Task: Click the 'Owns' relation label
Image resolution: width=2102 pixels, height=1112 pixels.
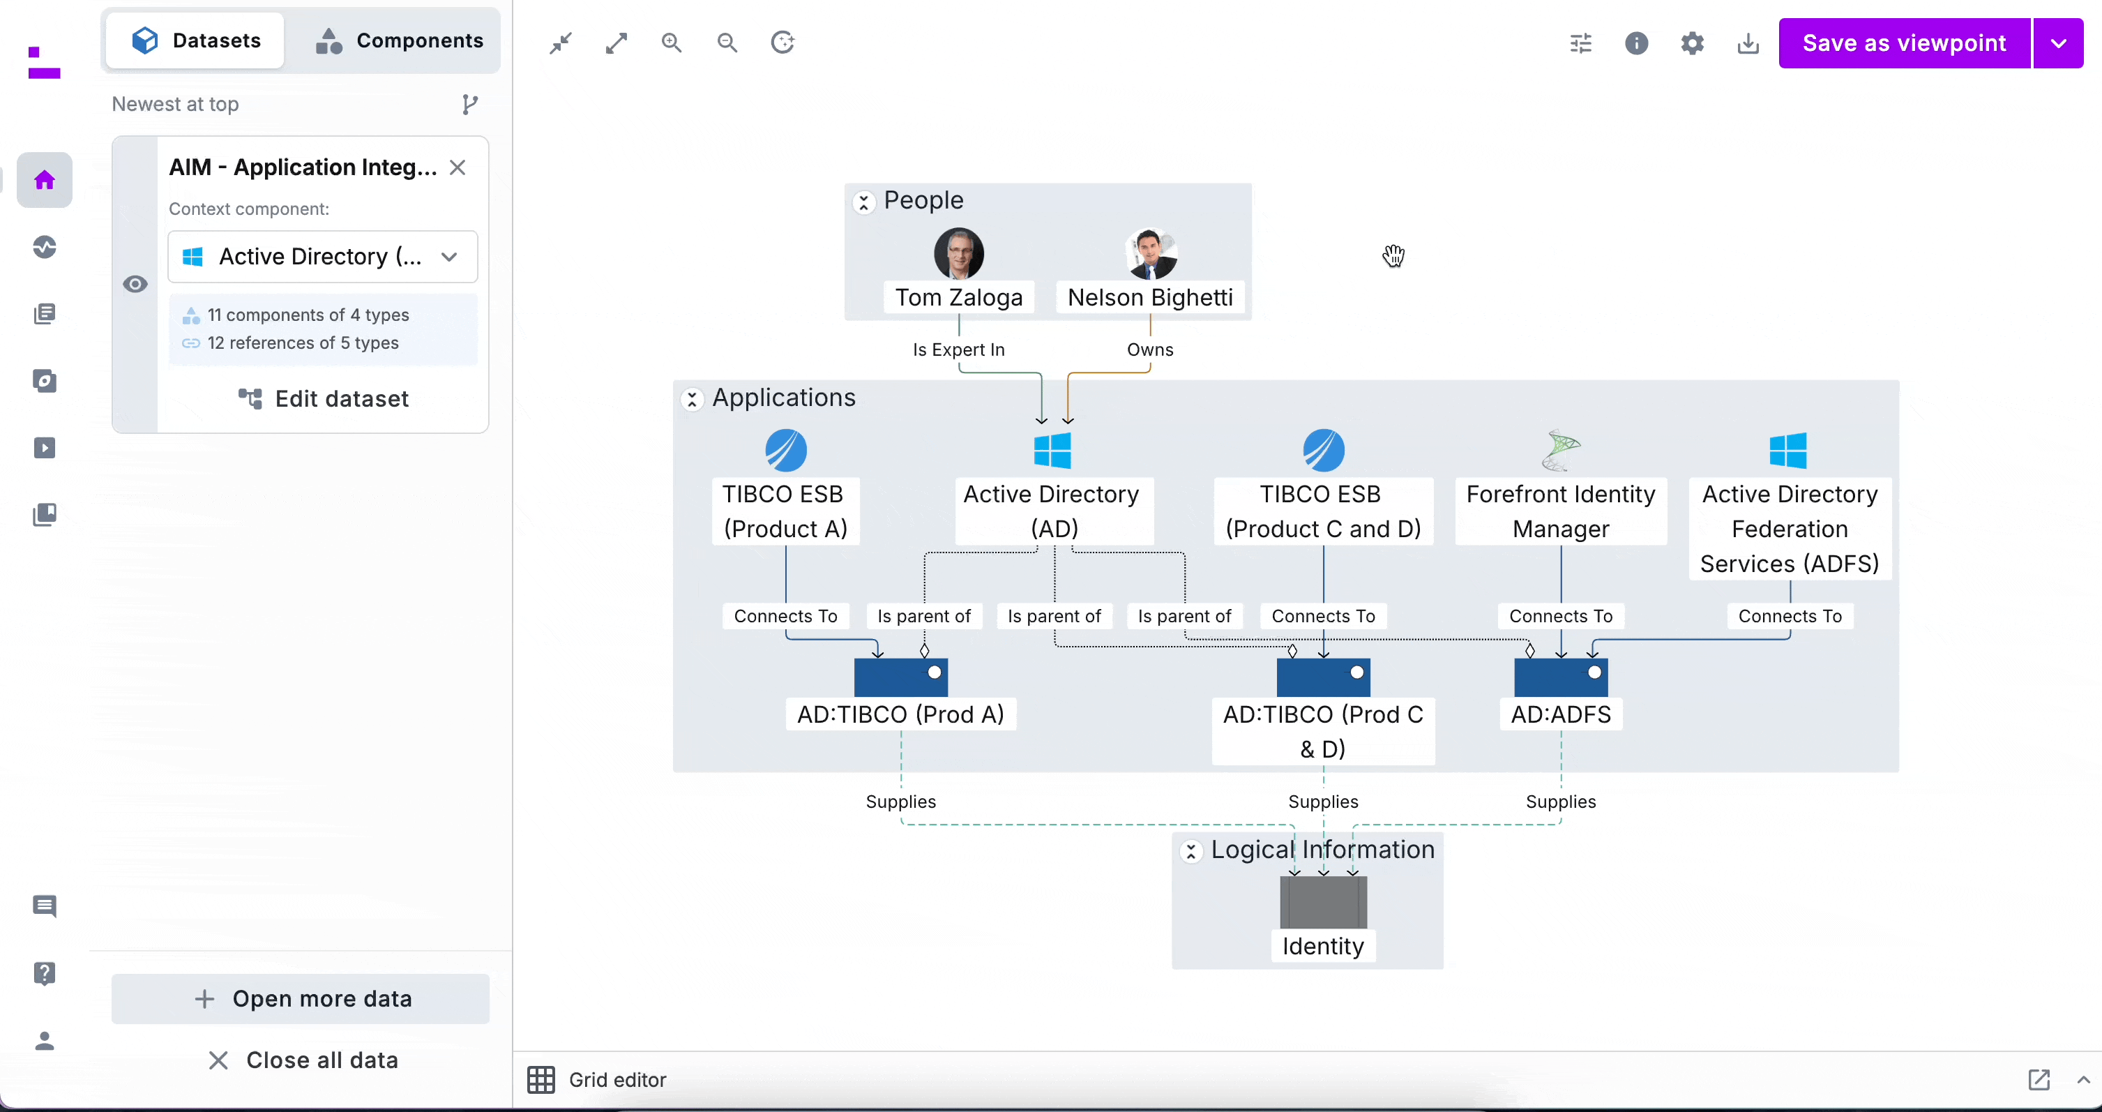Action: (x=1150, y=350)
